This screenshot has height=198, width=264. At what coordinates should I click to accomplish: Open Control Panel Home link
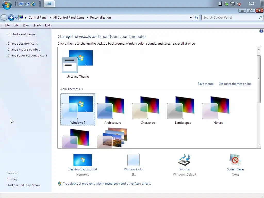(21, 34)
